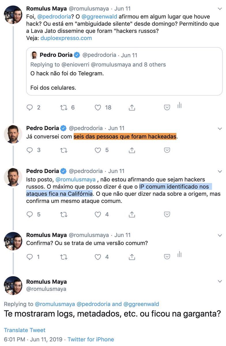Viewport: 226px width, 346px height.
Task: Open the share icon on the first tweet
Action: [x=132, y=107]
